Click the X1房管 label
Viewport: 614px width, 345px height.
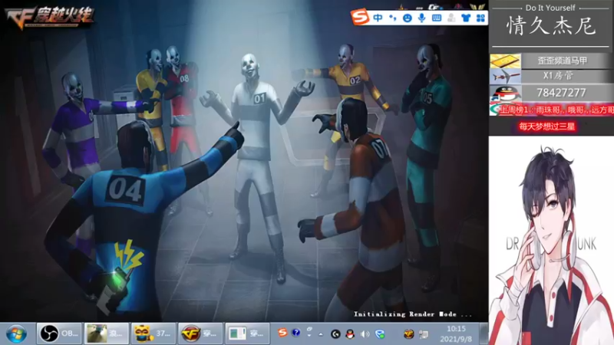pyautogui.click(x=559, y=76)
